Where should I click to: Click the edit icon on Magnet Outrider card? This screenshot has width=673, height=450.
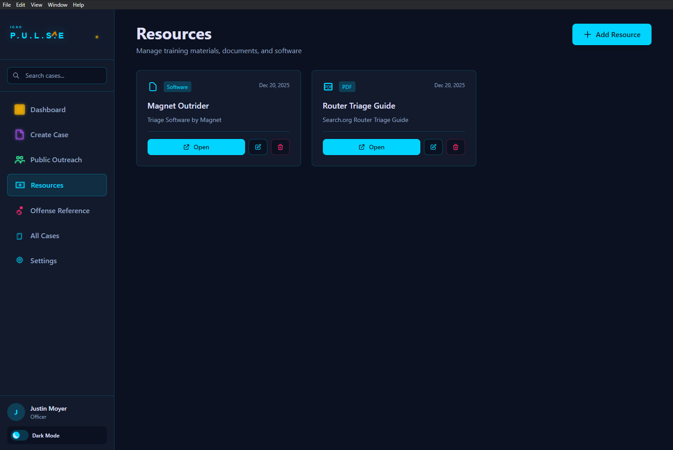click(x=258, y=147)
